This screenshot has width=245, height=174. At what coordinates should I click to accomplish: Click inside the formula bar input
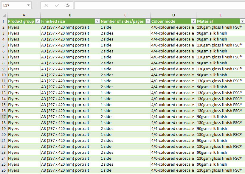(x=158, y=5)
